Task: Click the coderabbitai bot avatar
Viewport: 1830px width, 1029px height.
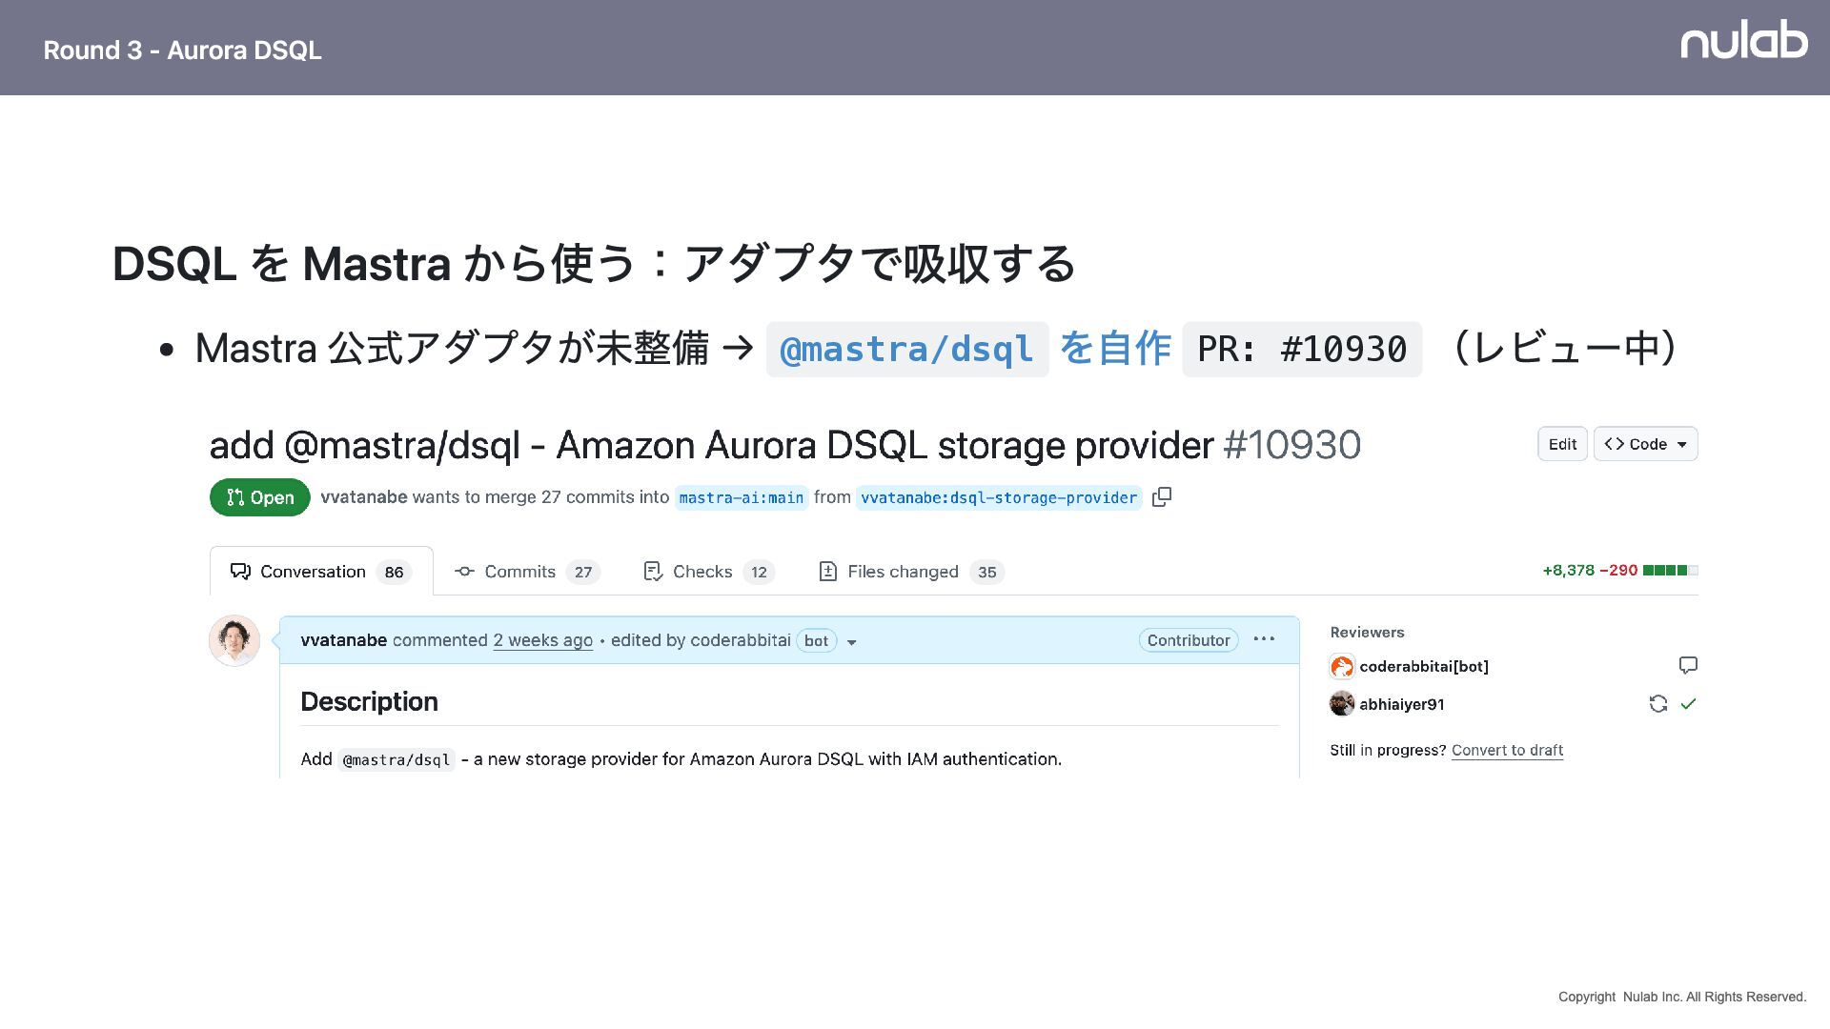Action: coord(1342,666)
